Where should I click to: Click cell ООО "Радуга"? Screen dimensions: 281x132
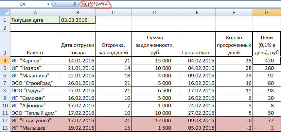[x=35, y=90]
